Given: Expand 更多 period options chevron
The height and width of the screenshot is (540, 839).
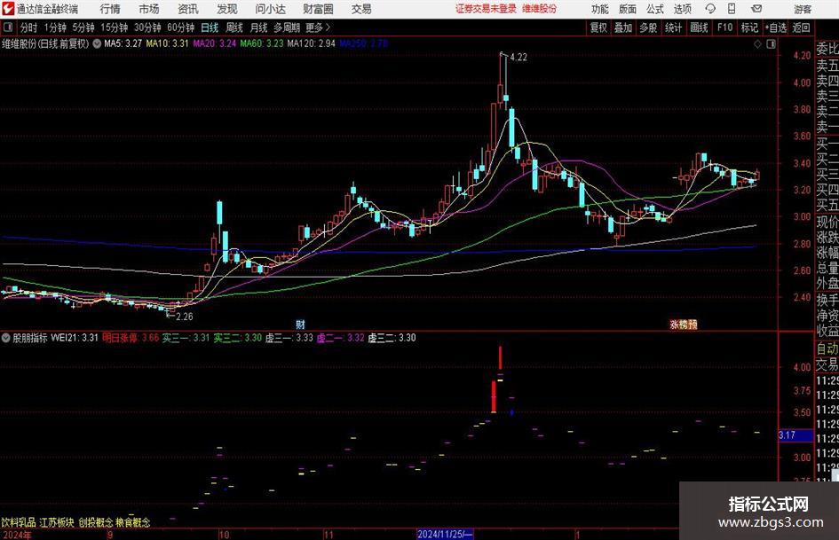Looking at the screenshot, I should (328, 27).
